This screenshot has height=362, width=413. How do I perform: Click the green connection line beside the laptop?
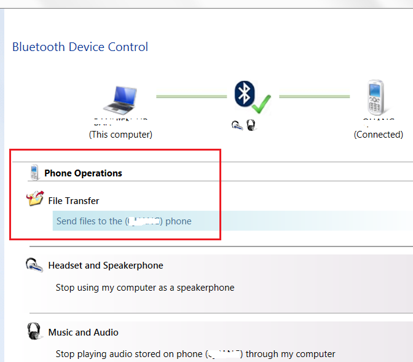pos(191,96)
